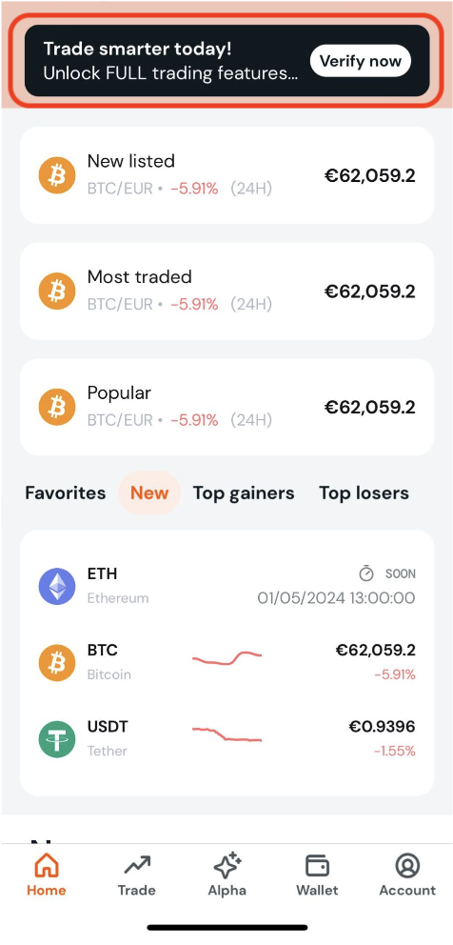Tap the Tether coin icon
The image size is (453, 945).
coord(57,739)
